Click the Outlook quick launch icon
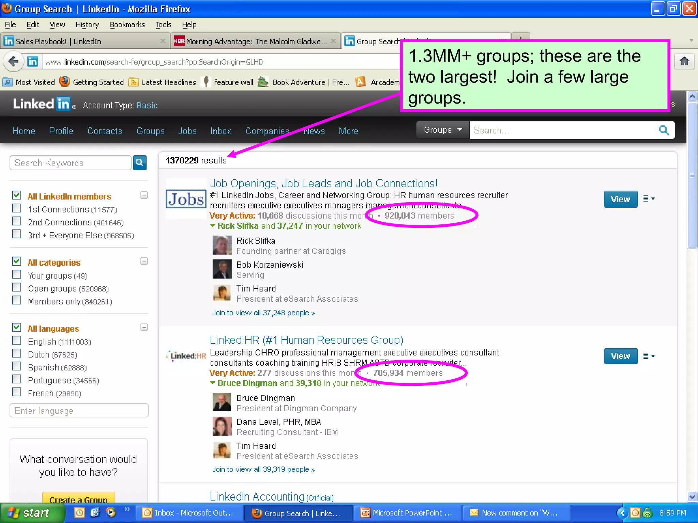 (79, 512)
